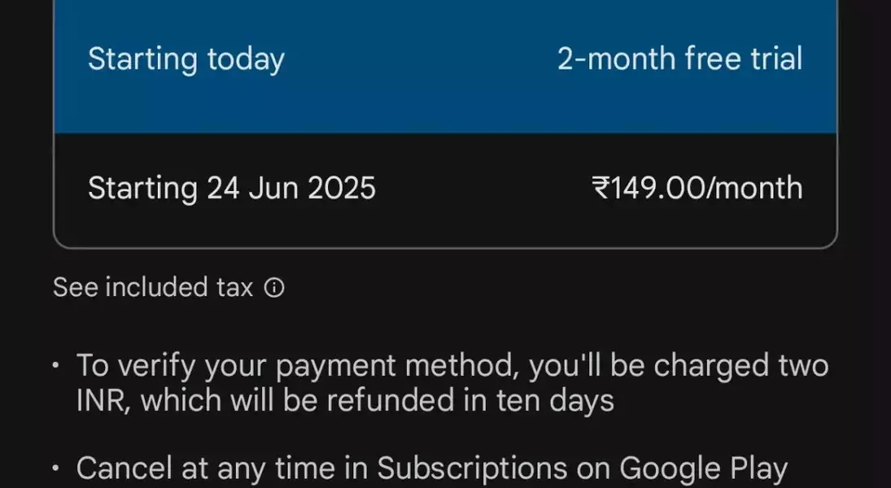Tap the 24 Jun 2025 date text

pyautogui.click(x=291, y=189)
